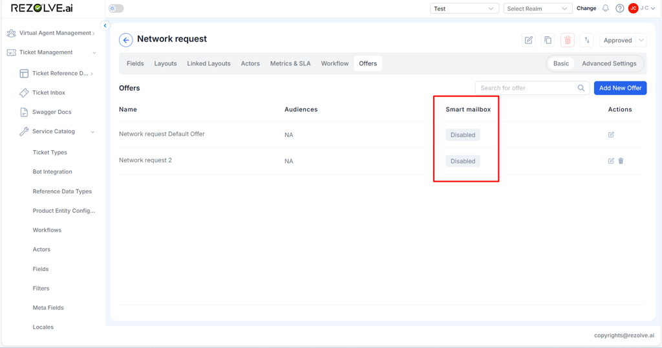662x348 pixels.
Task: Open the Test tenant dropdown
Action: tap(464, 8)
